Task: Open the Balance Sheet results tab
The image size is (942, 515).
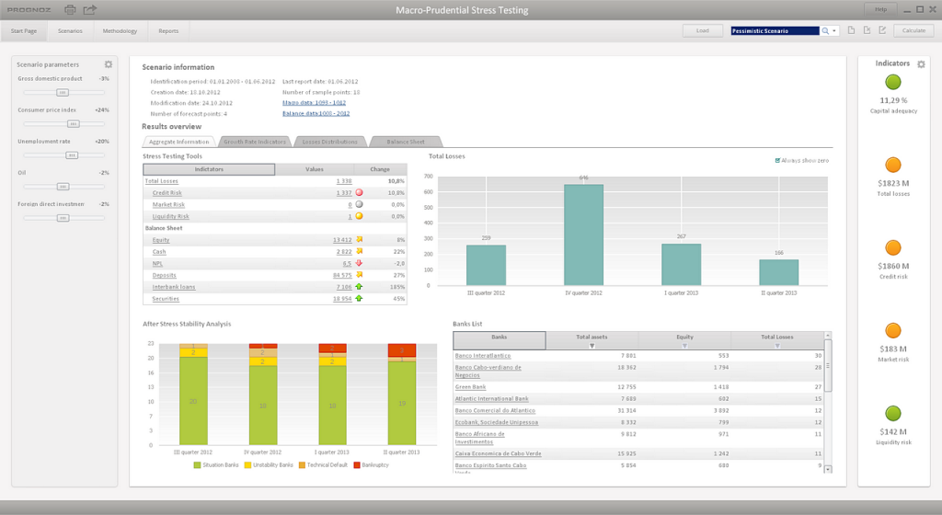Action: pyautogui.click(x=405, y=142)
